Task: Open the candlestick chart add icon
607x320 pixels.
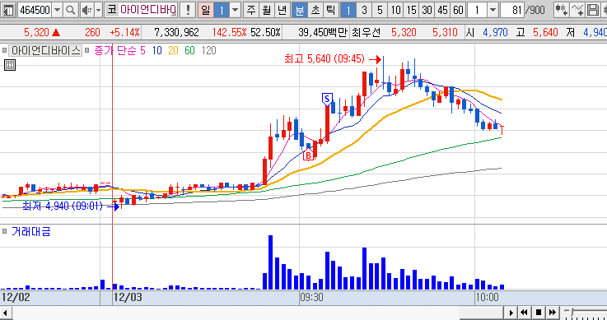Action: click(560, 10)
